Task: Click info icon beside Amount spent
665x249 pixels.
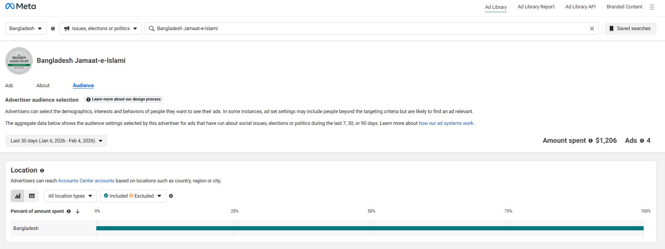Action: tap(590, 141)
